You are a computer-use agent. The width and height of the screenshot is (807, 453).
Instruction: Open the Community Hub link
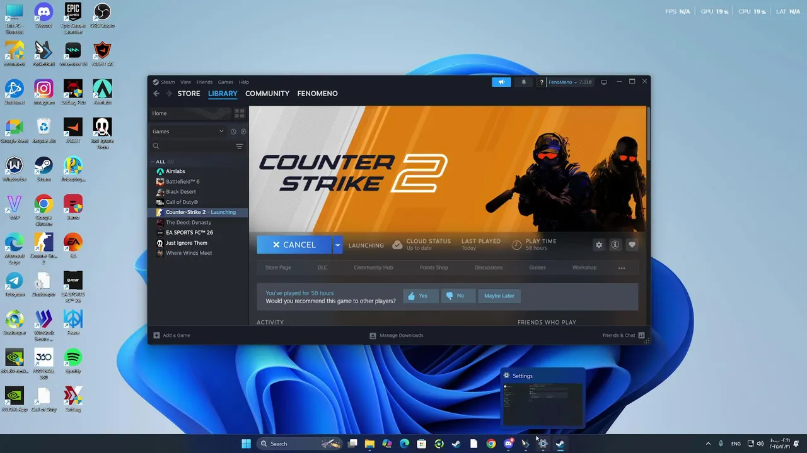373,268
